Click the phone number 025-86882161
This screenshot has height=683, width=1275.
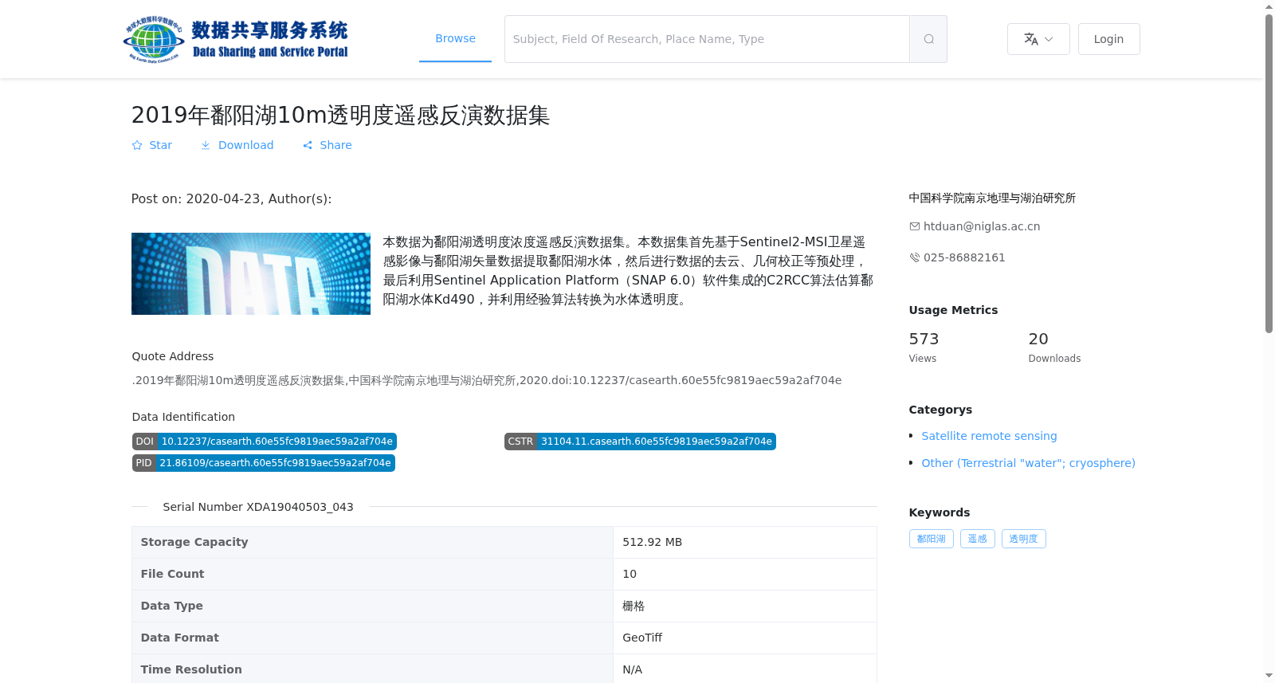[964, 257]
